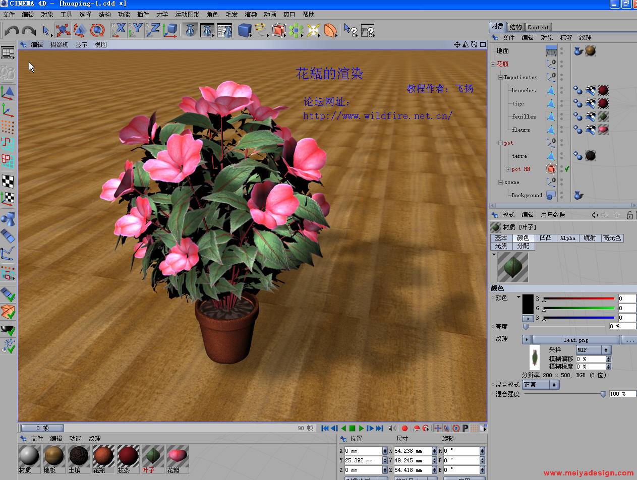Select the live selection arrow tool
The image size is (637, 480).
(x=46, y=31)
